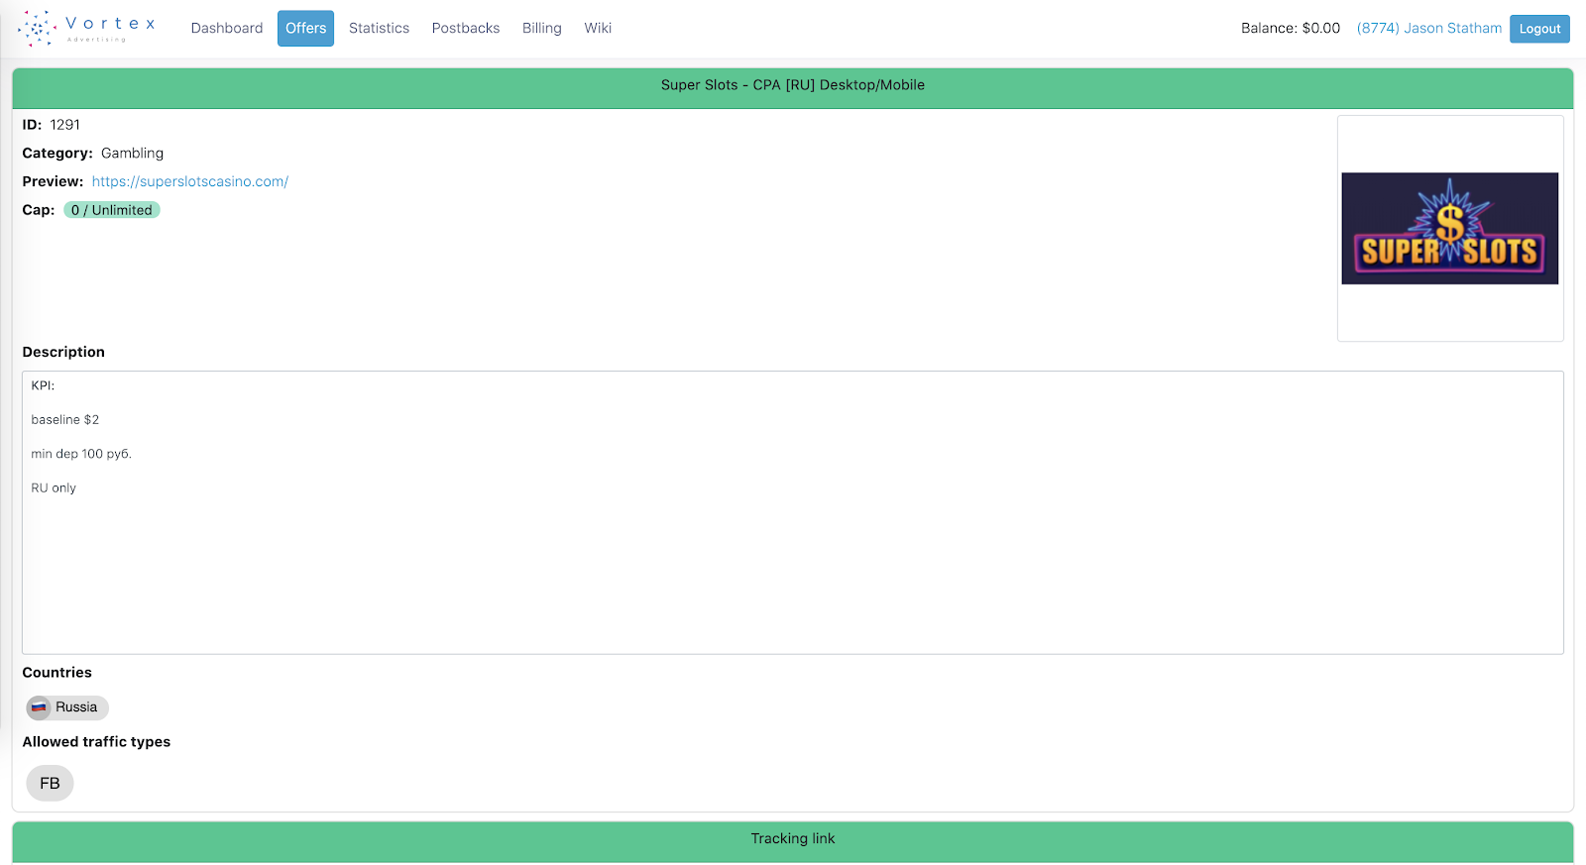
Task: Open Jason Statham account profile link
Action: tap(1429, 29)
